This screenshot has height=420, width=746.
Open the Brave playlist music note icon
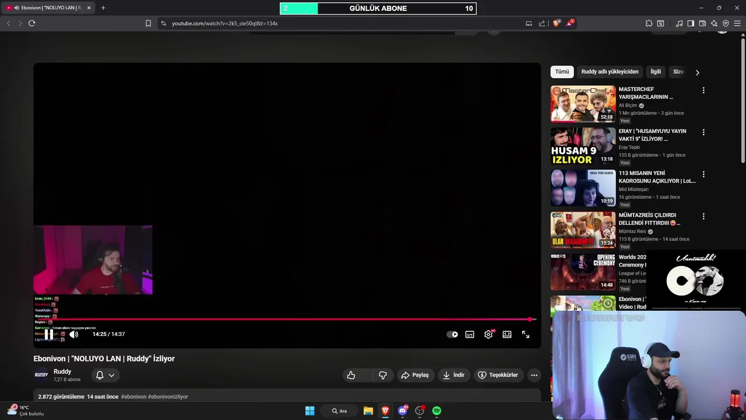(679, 23)
